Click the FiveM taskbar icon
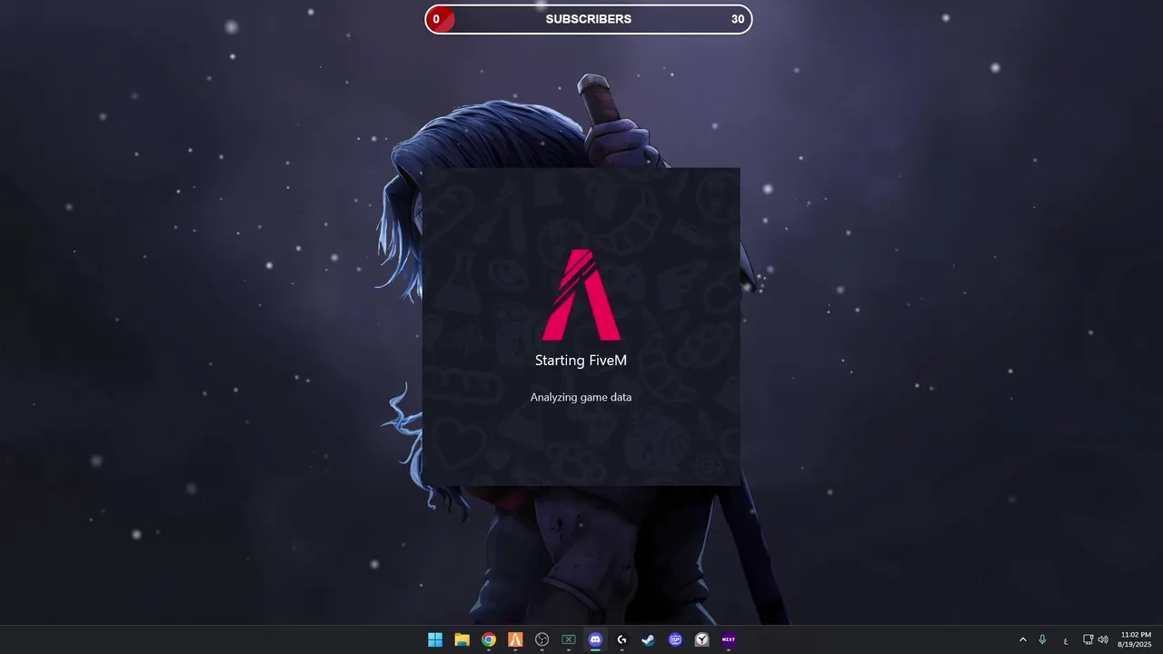Viewport: 1163px width, 654px height. point(515,639)
